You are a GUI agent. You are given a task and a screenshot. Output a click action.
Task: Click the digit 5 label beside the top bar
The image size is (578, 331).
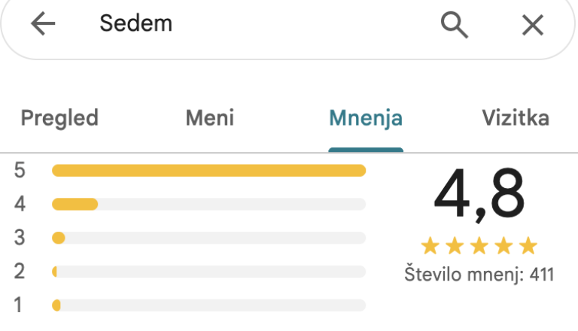pos(20,171)
